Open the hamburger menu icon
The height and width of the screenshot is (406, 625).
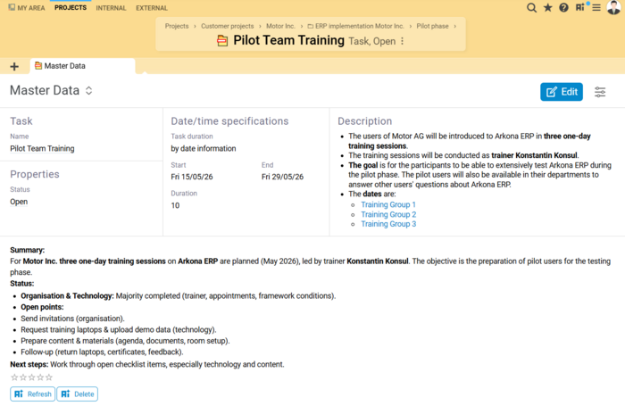point(596,7)
